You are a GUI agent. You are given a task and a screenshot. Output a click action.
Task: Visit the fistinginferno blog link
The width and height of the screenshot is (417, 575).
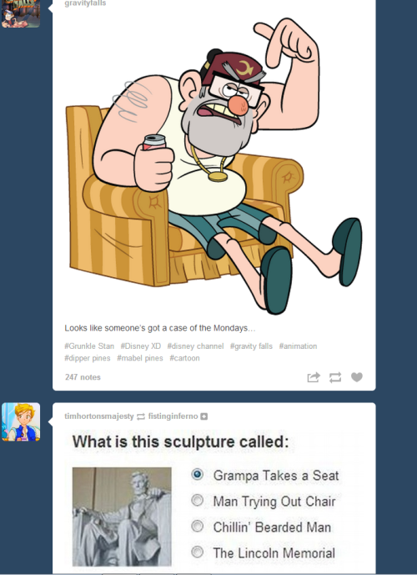pos(173,416)
